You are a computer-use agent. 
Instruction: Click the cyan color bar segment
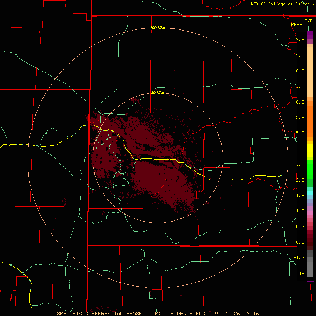coord(310,193)
